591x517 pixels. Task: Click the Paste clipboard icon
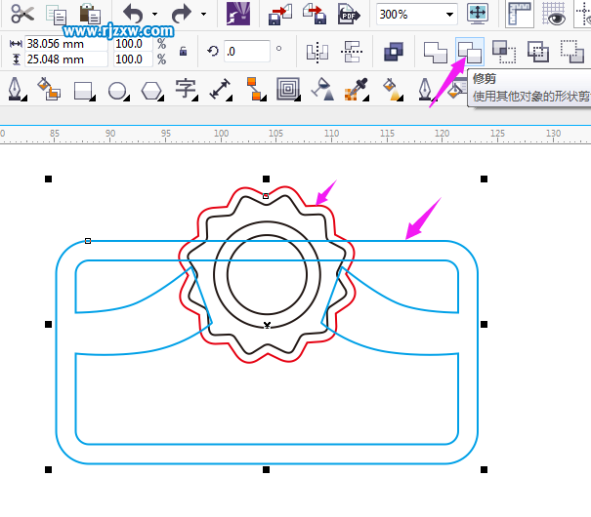(90, 14)
